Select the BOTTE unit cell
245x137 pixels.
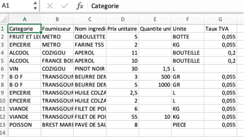click(x=188, y=37)
